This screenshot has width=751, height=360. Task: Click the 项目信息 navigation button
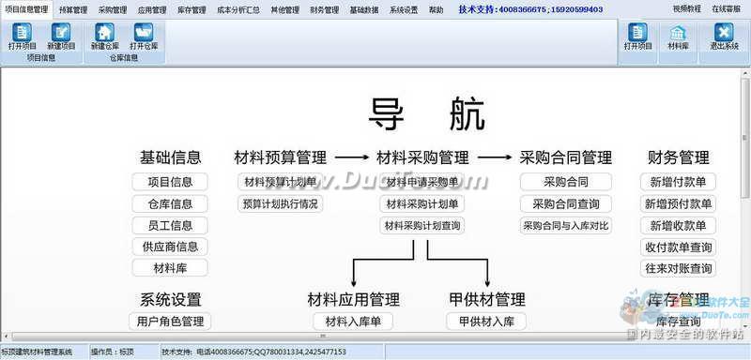(170, 182)
